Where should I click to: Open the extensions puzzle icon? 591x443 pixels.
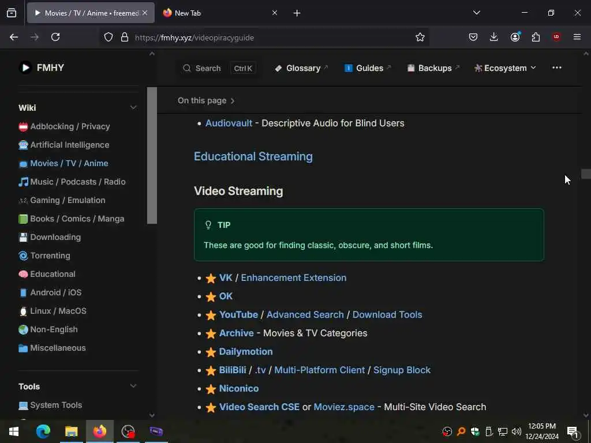point(536,37)
